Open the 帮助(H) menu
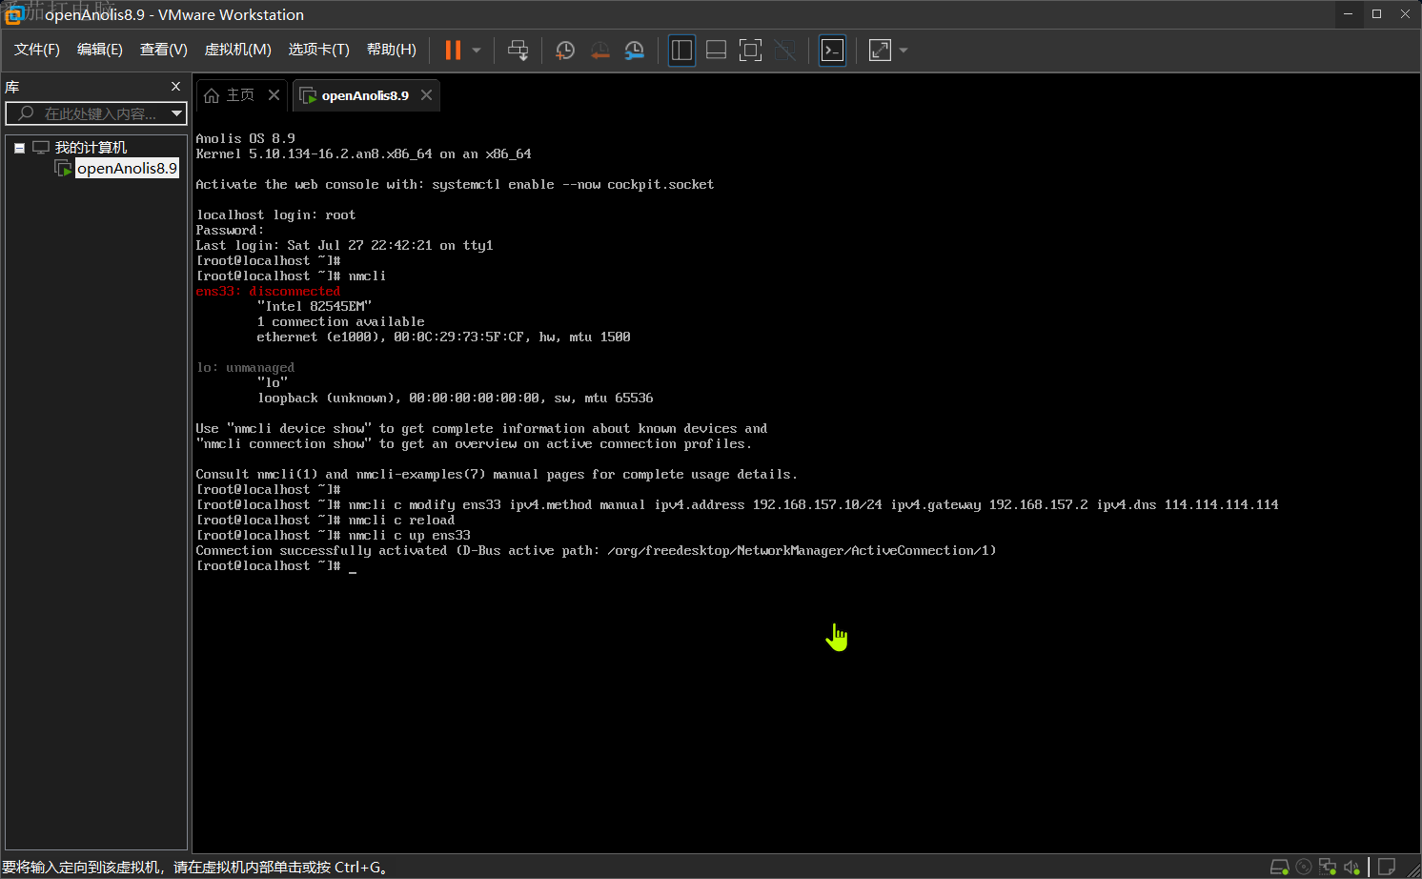Screen dimensions: 1422x879 (x=391, y=50)
